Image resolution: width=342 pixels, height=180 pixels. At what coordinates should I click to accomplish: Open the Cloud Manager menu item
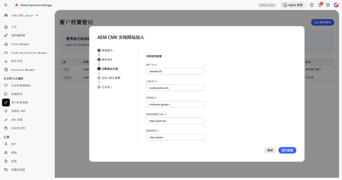[x=20, y=44]
